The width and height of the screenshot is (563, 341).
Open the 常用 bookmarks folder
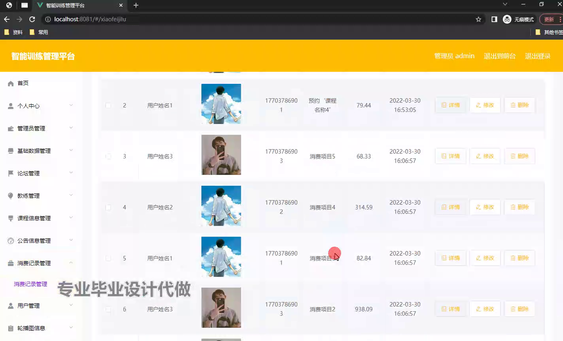[x=39, y=32]
